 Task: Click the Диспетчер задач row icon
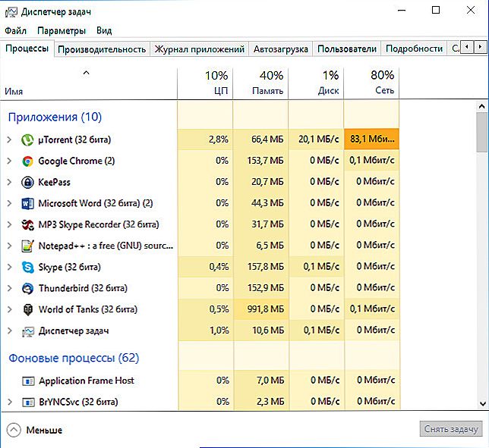pyautogui.click(x=28, y=331)
